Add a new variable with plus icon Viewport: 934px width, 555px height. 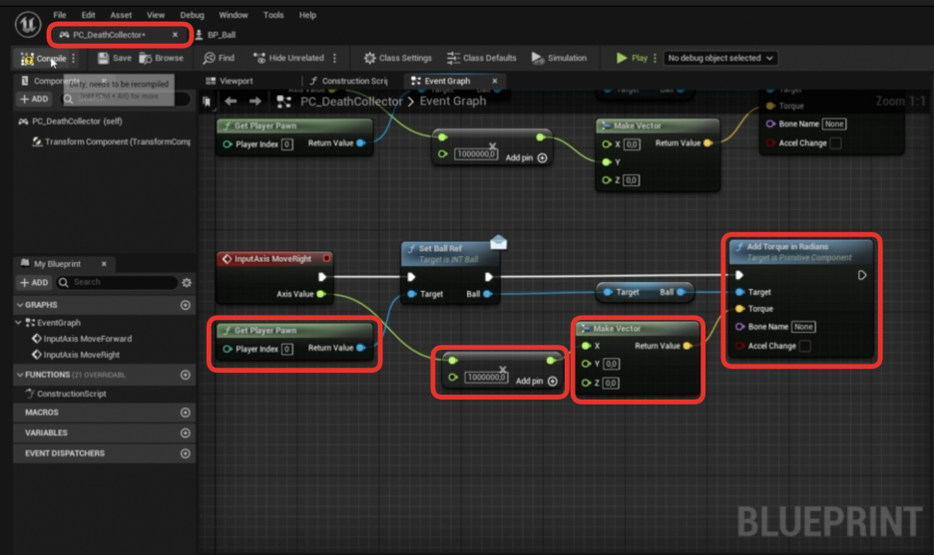[x=186, y=433]
